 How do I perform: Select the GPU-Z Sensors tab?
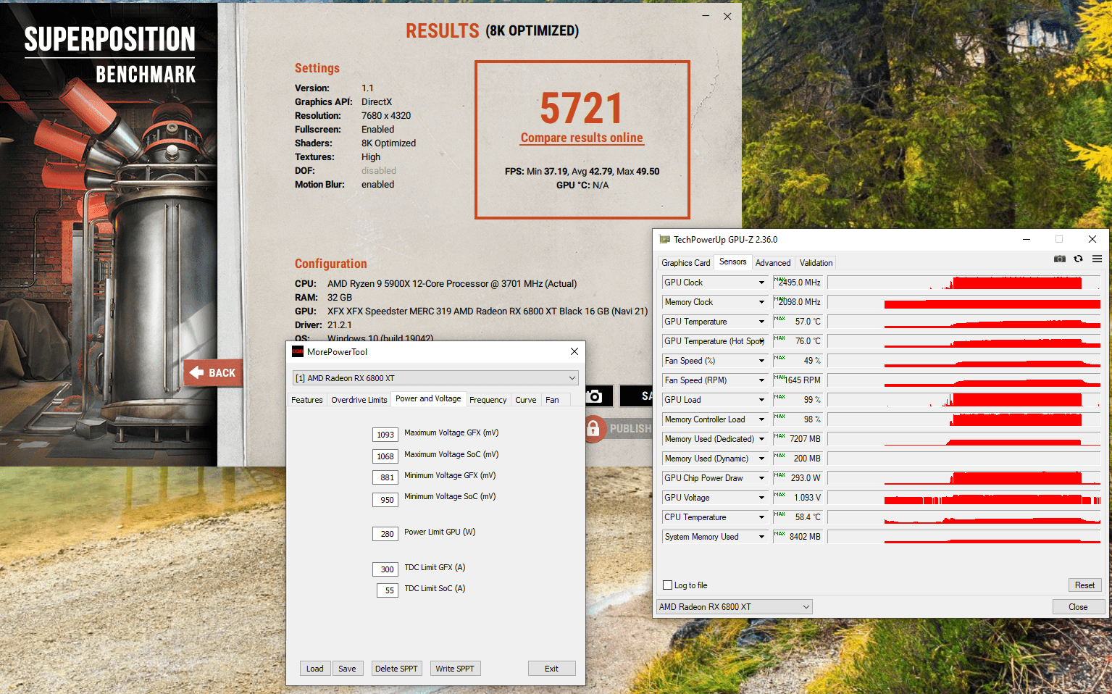[x=732, y=262]
